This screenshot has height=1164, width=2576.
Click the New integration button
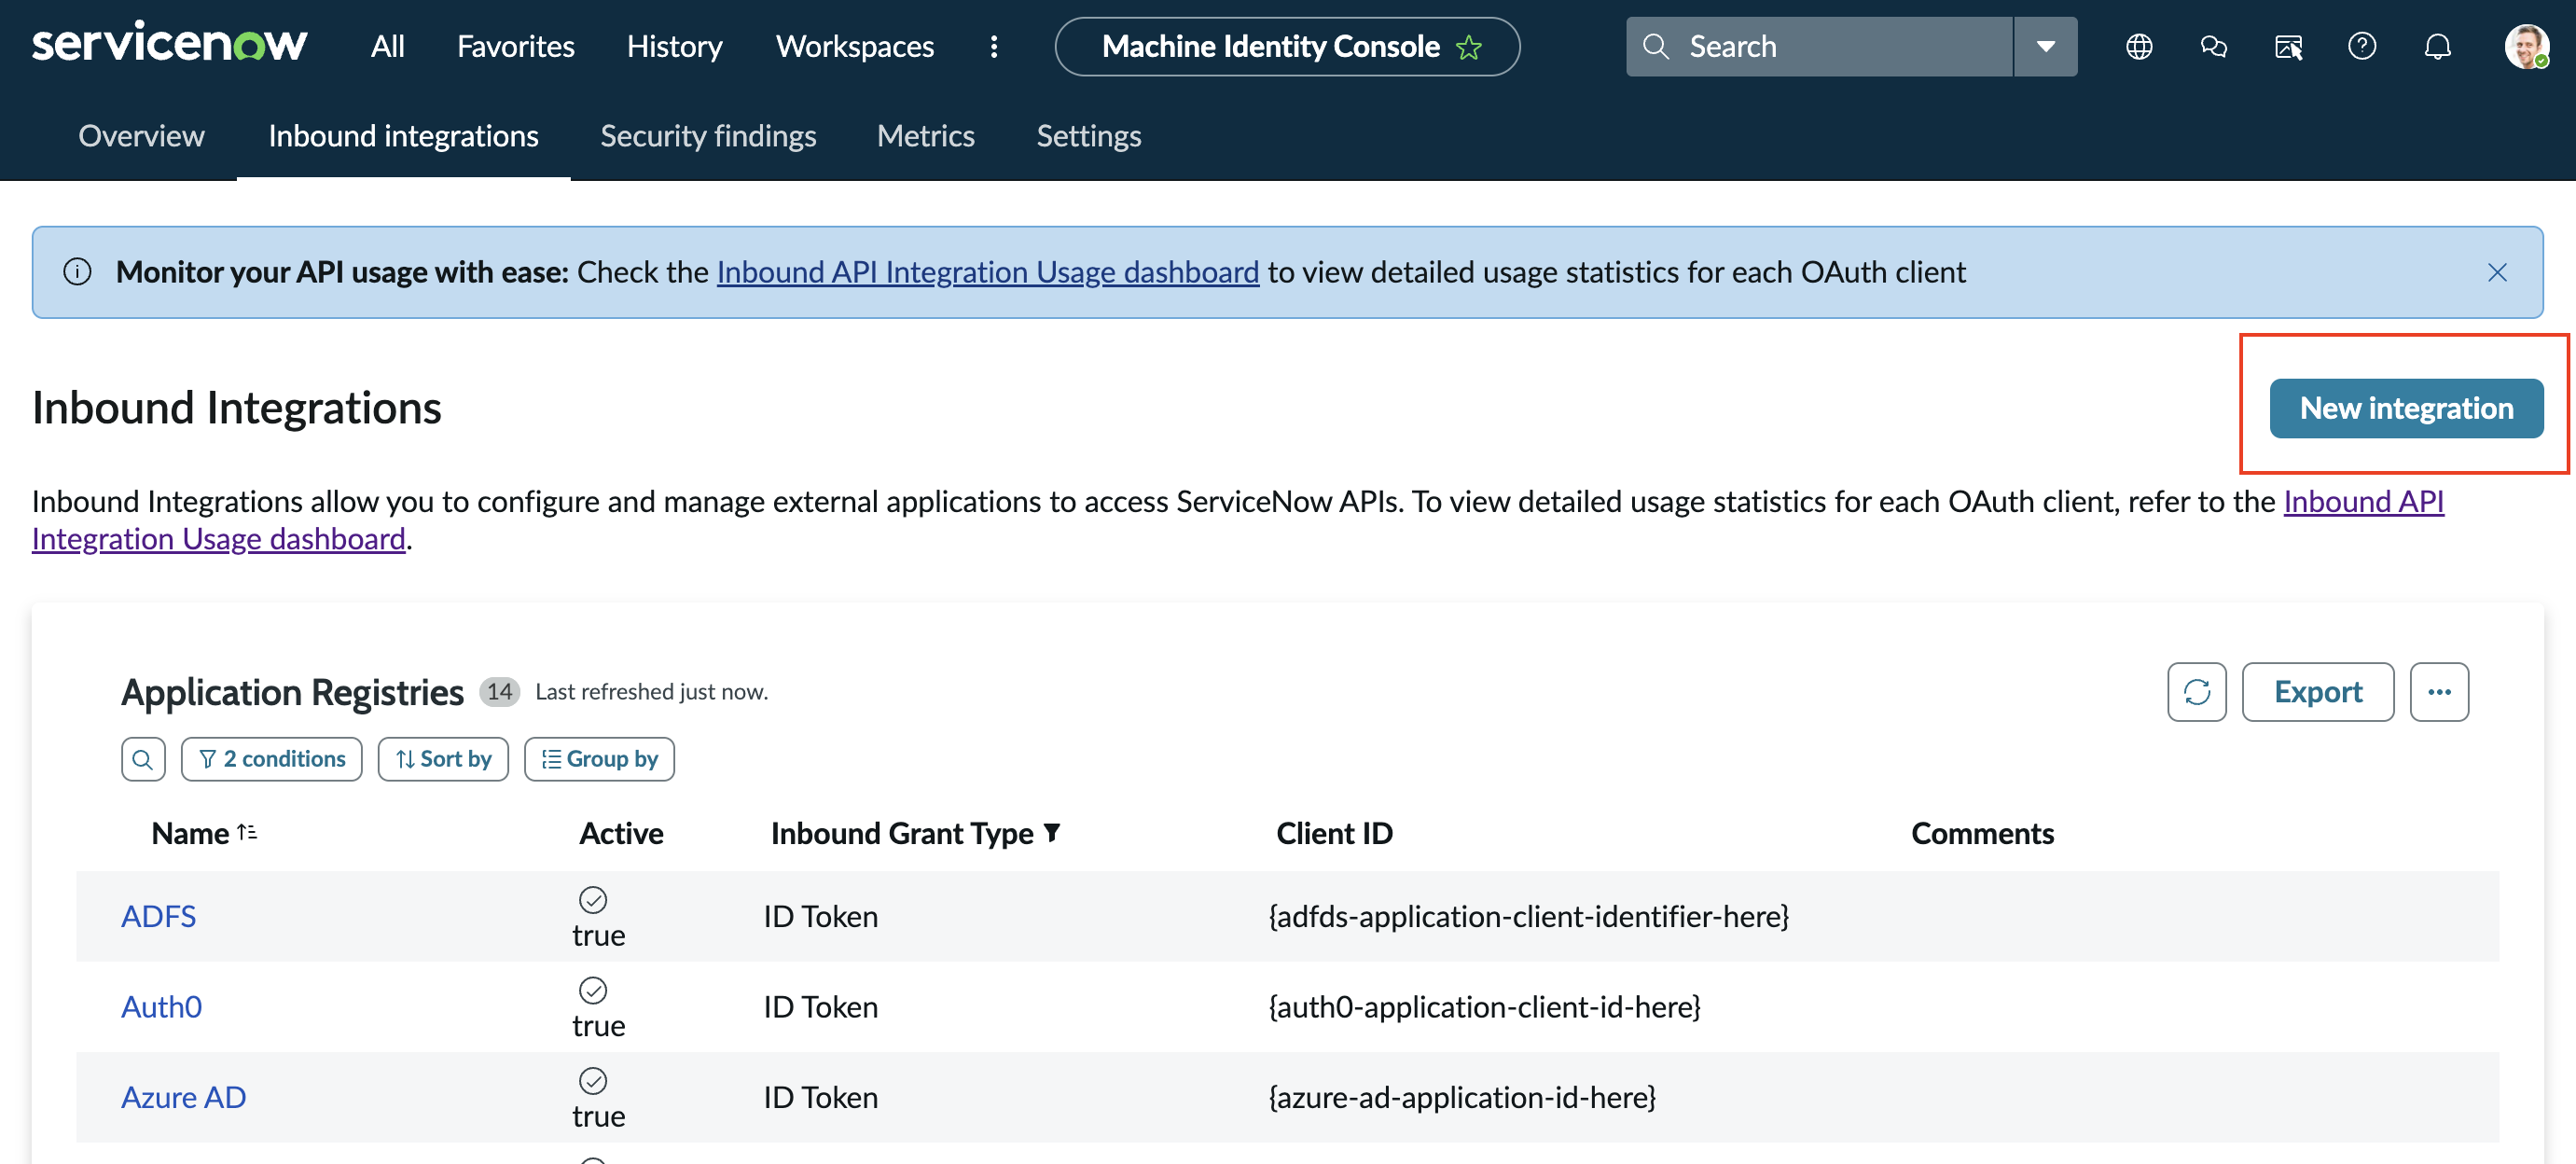coord(2406,408)
